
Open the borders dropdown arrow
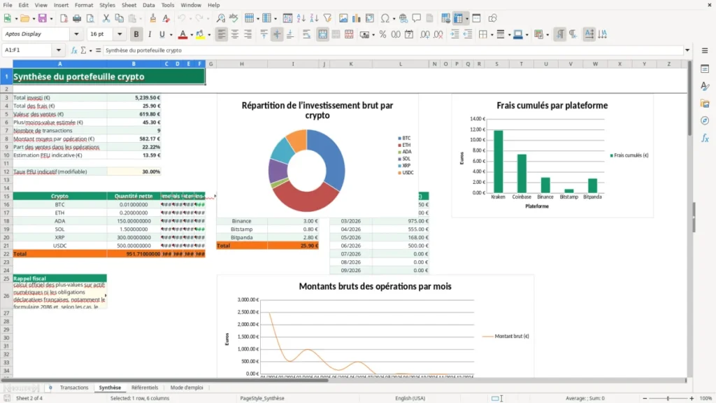492,35
